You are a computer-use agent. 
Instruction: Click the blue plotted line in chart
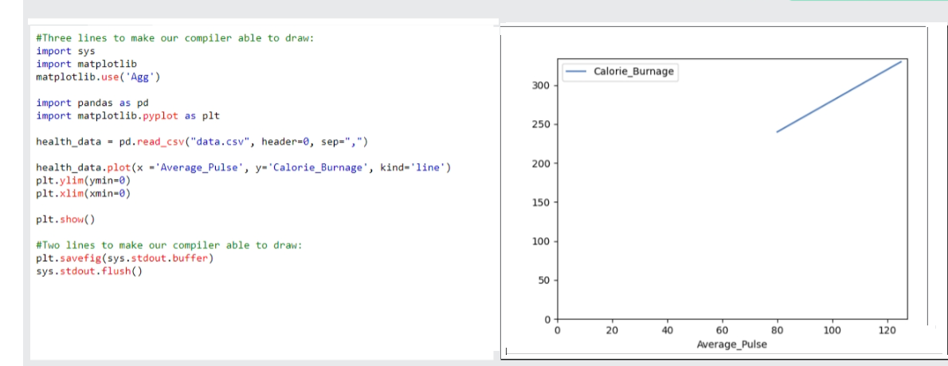836,98
